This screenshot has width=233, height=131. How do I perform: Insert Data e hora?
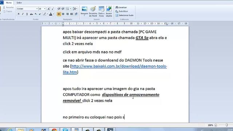pos(101,11)
